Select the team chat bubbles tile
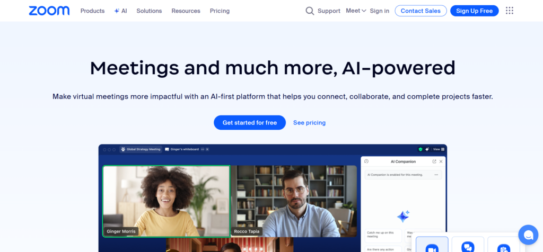 [468, 245]
